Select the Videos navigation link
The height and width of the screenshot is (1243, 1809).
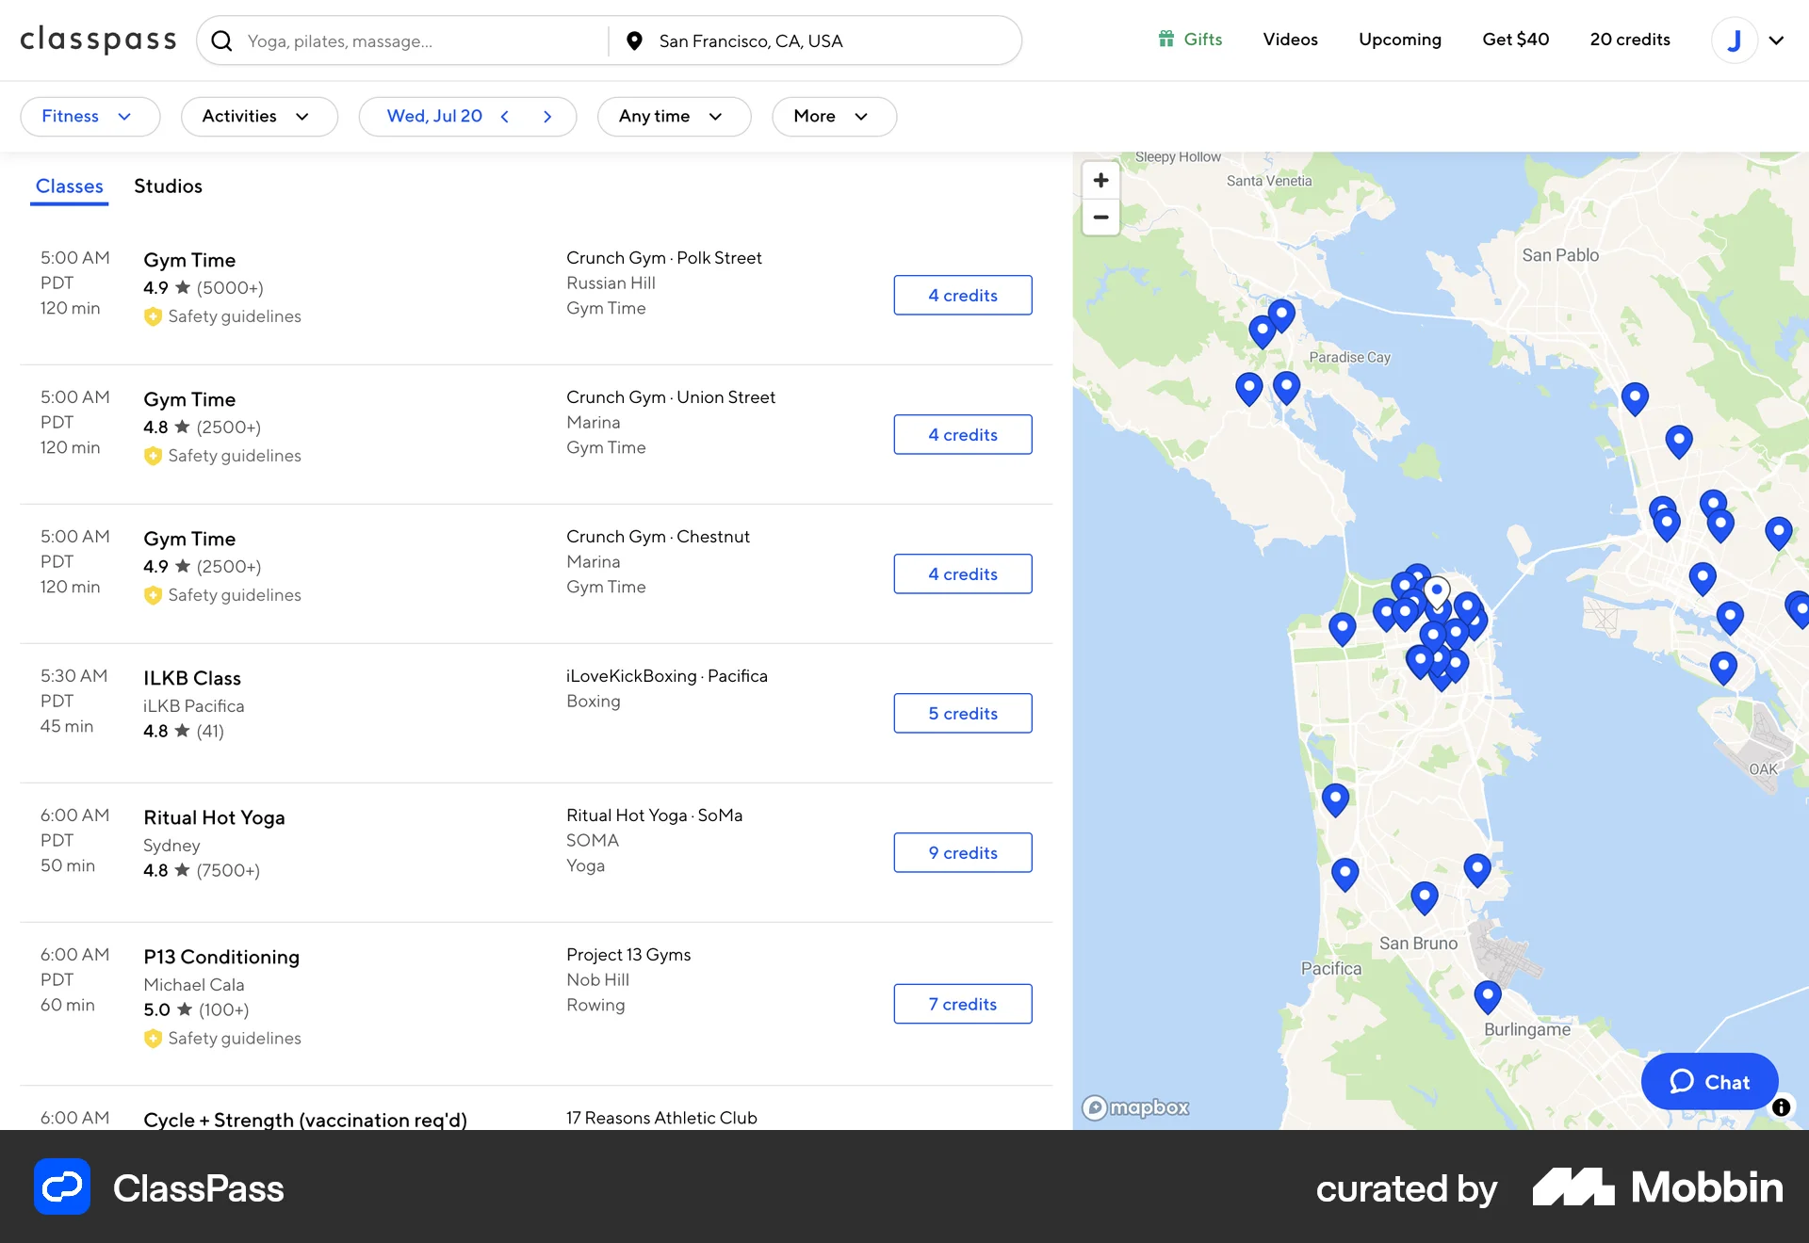tap(1290, 39)
